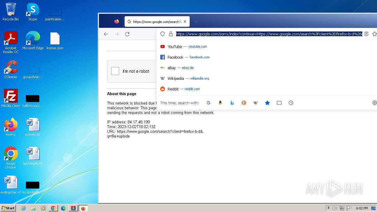Click the IP address 84.17.48.199 text
Viewport: 377px width, 212px height.
pos(128,122)
